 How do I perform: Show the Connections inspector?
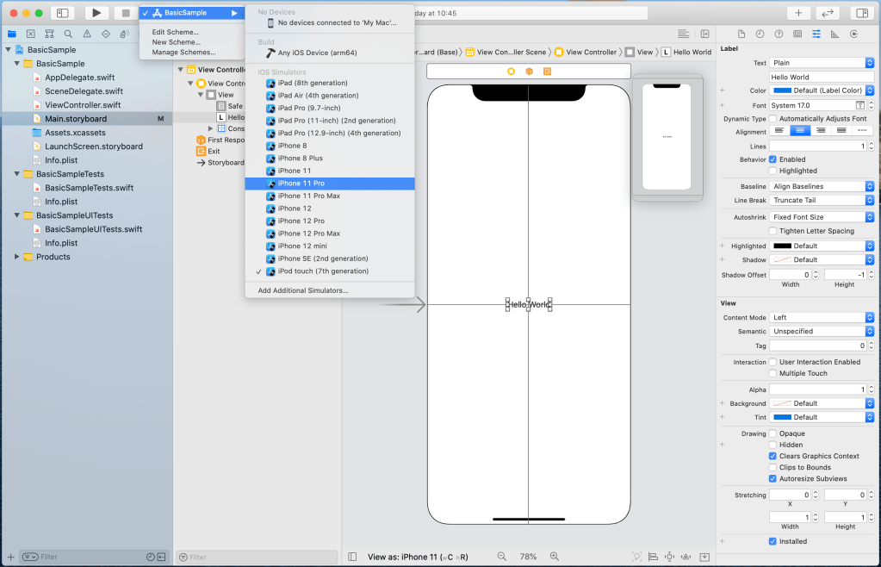click(x=853, y=34)
